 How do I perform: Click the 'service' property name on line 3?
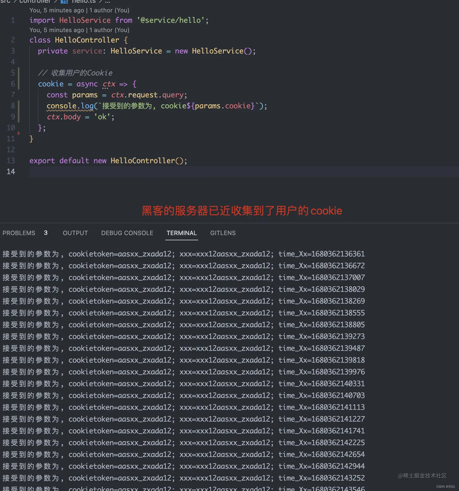point(87,51)
